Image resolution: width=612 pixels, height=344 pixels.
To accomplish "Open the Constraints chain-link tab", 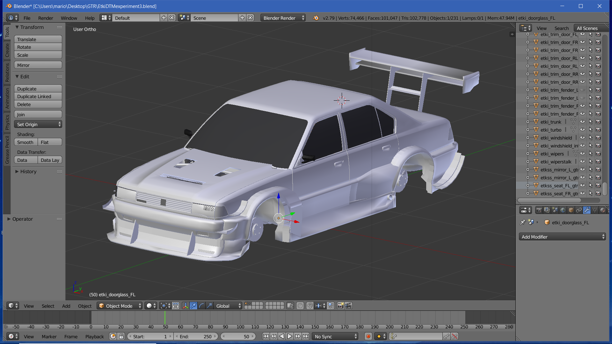I will tap(579, 210).
